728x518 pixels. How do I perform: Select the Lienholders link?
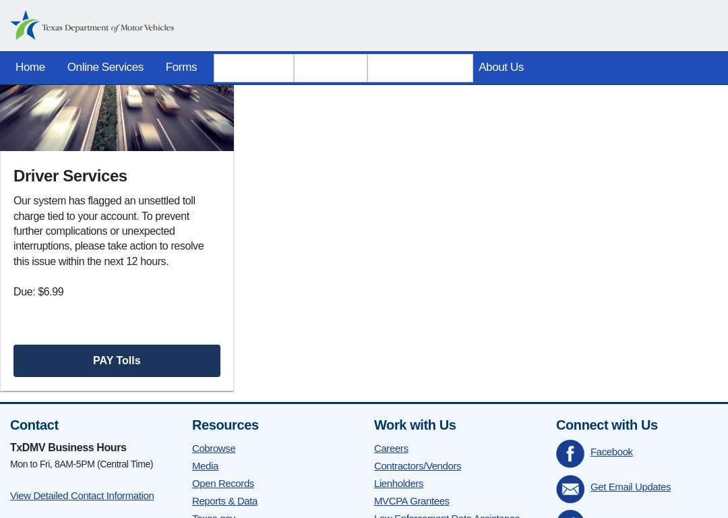click(x=398, y=484)
